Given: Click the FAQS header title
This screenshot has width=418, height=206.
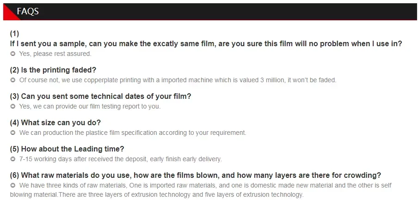Looking at the screenshot, I should coord(27,12).
